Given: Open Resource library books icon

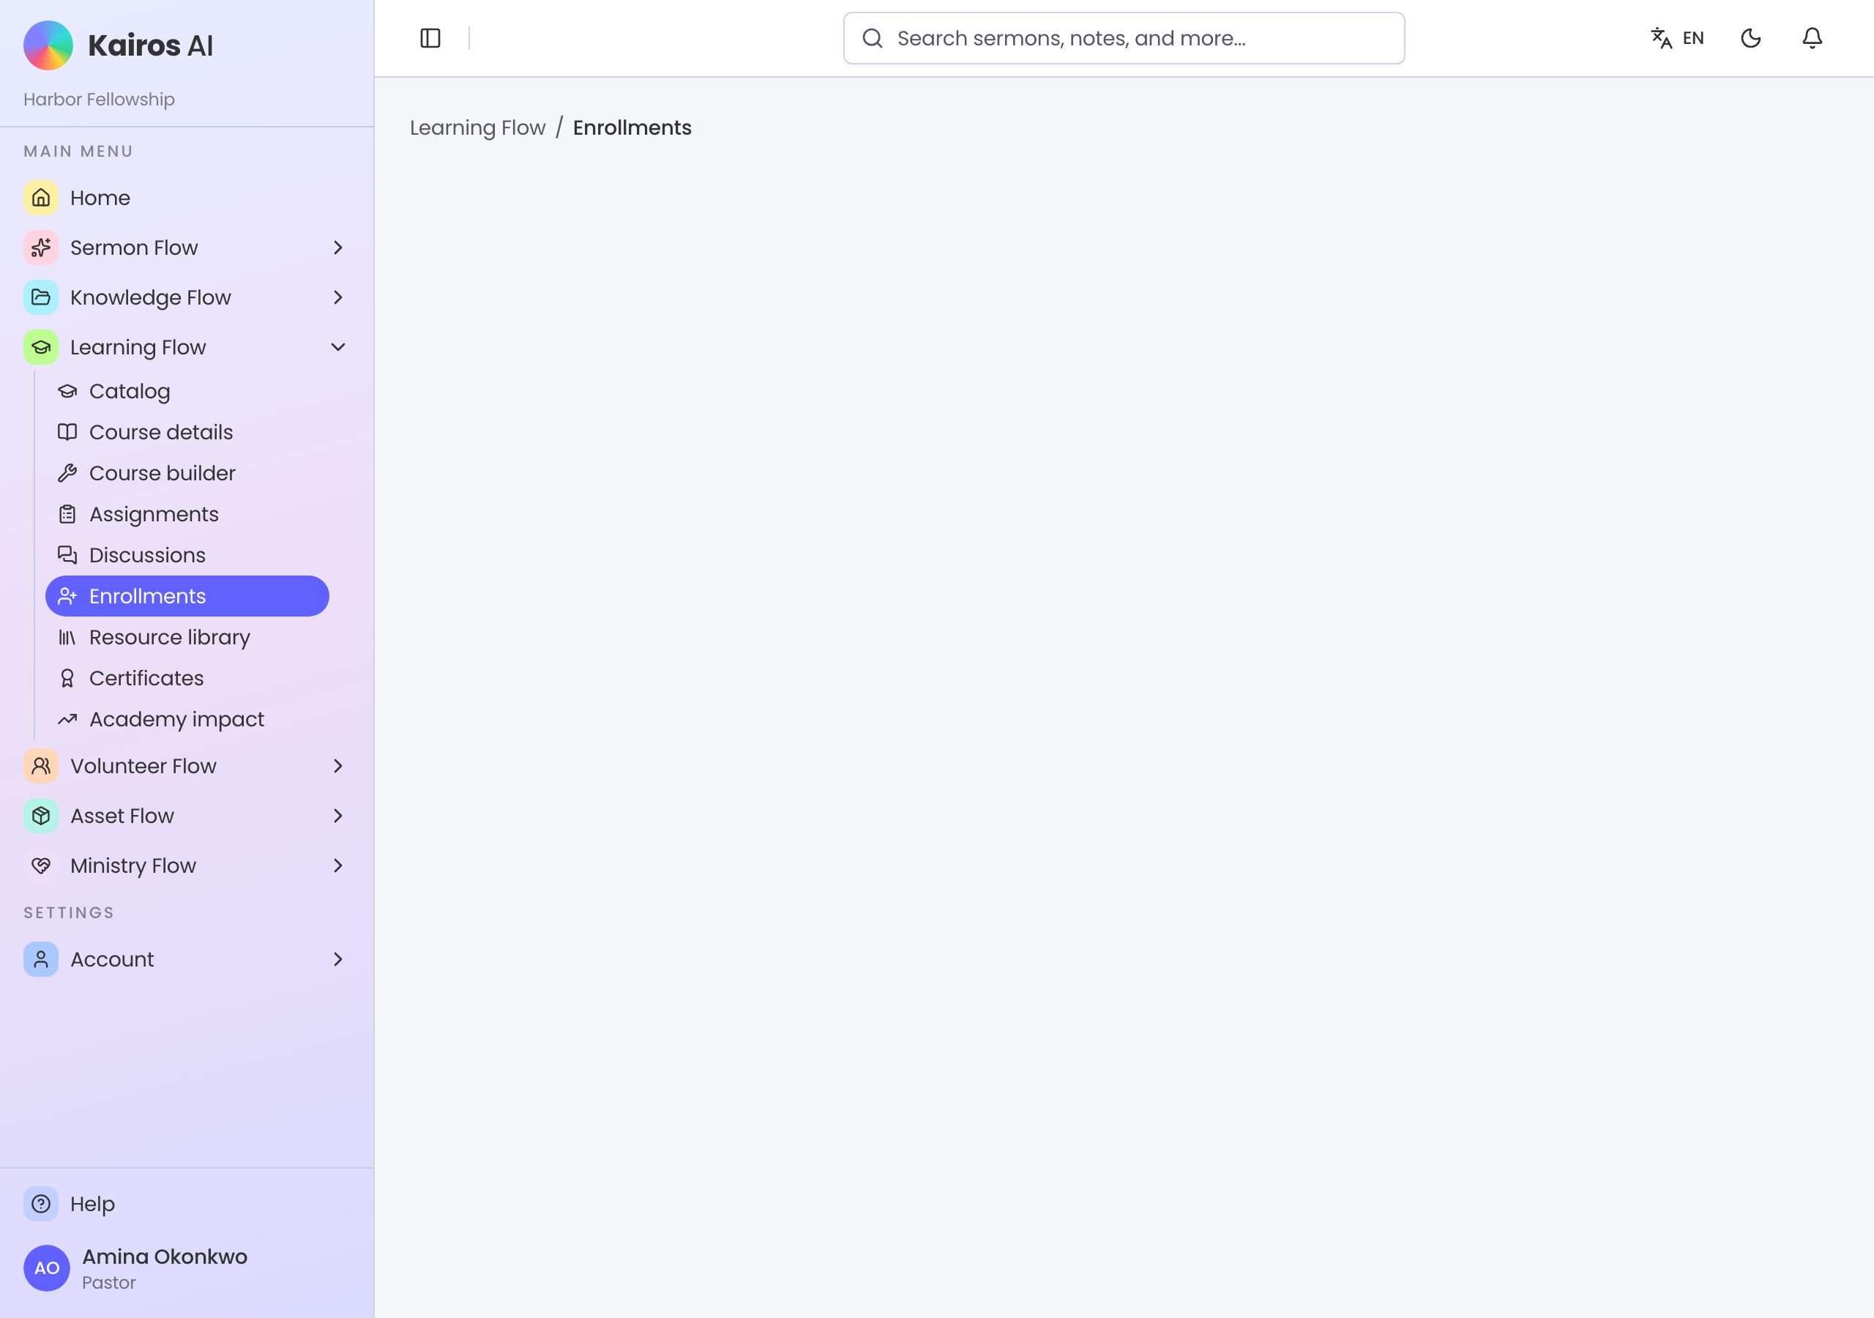Looking at the screenshot, I should click(x=67, y=637).
